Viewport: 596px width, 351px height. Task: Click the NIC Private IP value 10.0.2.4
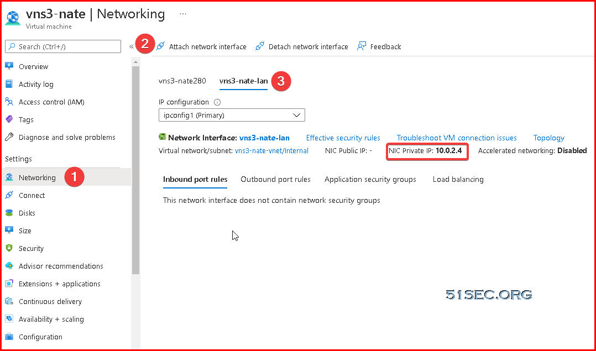click(x=448, y=151)
